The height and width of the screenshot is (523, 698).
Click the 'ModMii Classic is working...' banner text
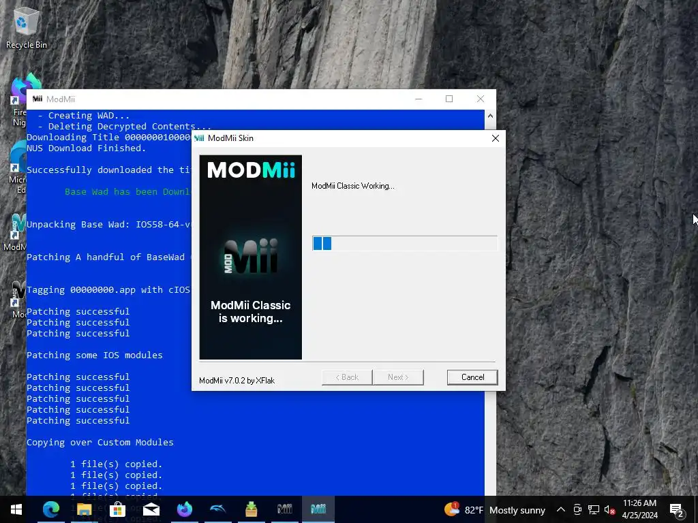(x=251, y=312)
